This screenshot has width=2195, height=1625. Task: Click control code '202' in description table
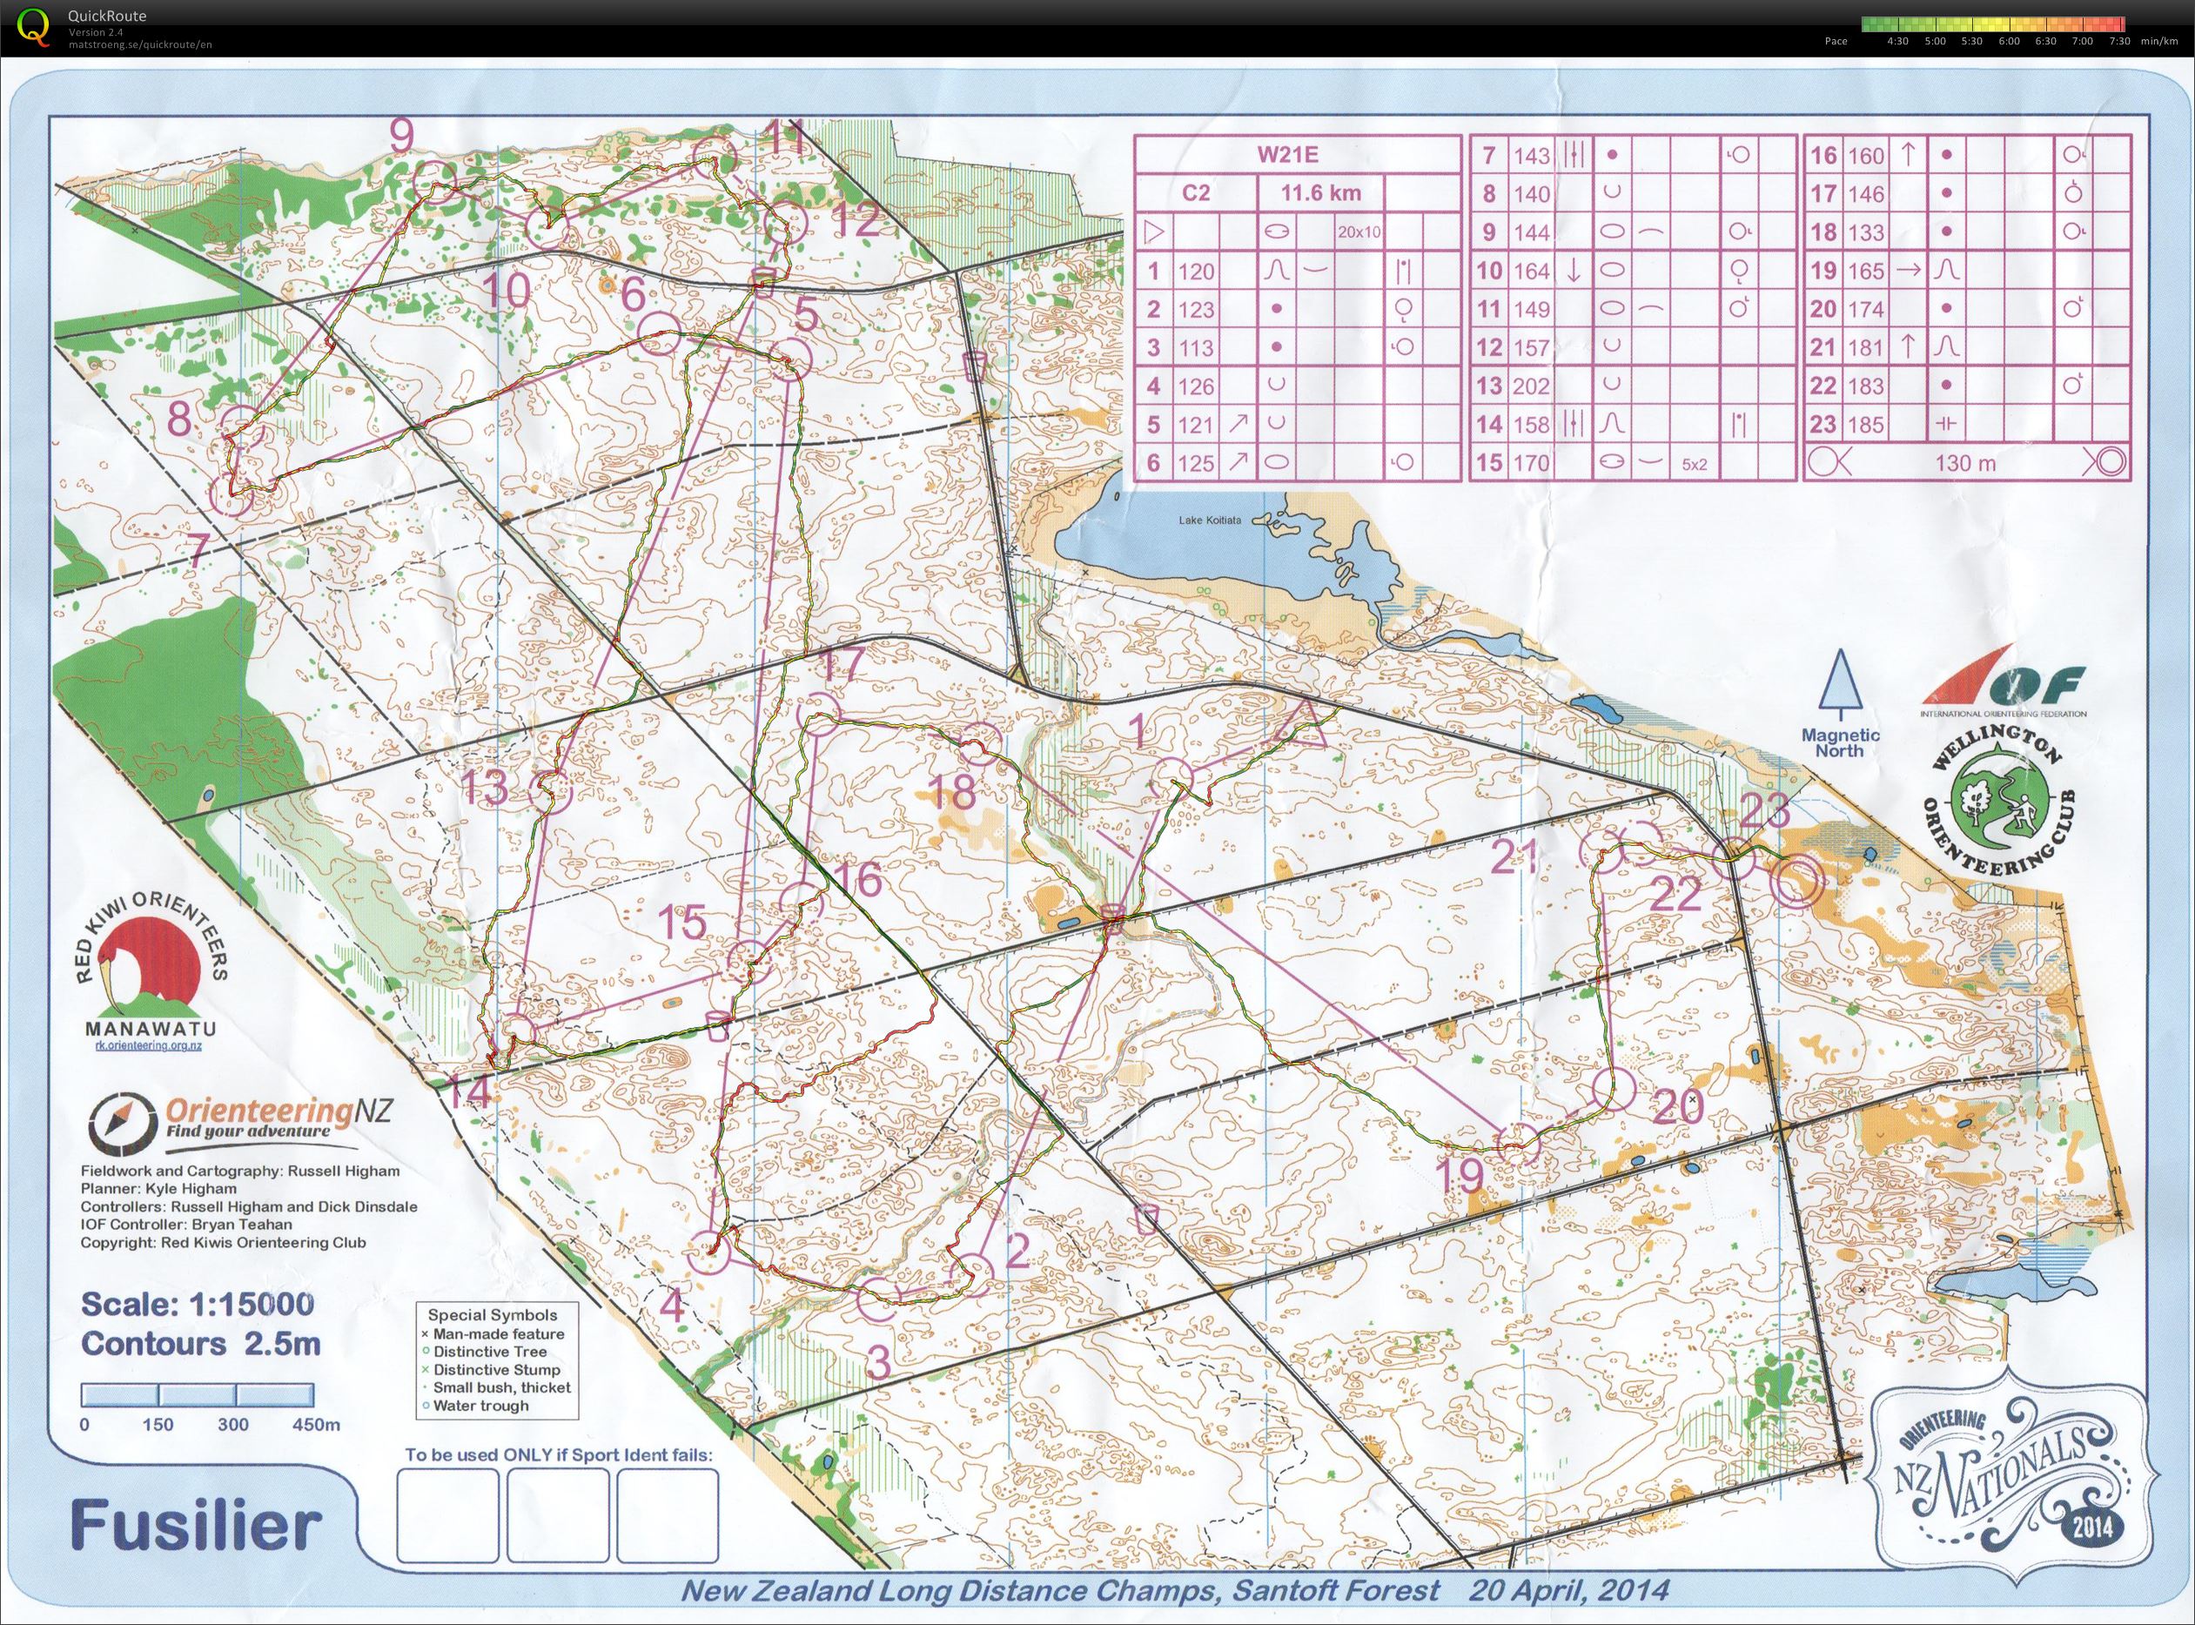pos(1531,386)
